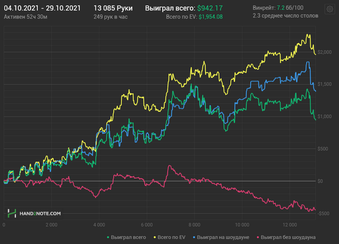Image resolution: width=339 pixels, height=244 pixels.
Task: Click the 10 000 x-axis label
Action: click(x=242, y=225)
